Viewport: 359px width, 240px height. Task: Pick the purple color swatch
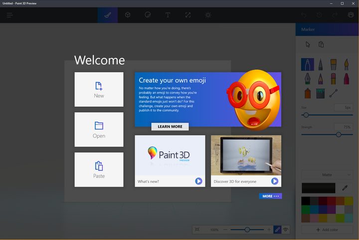click(331, 209)
